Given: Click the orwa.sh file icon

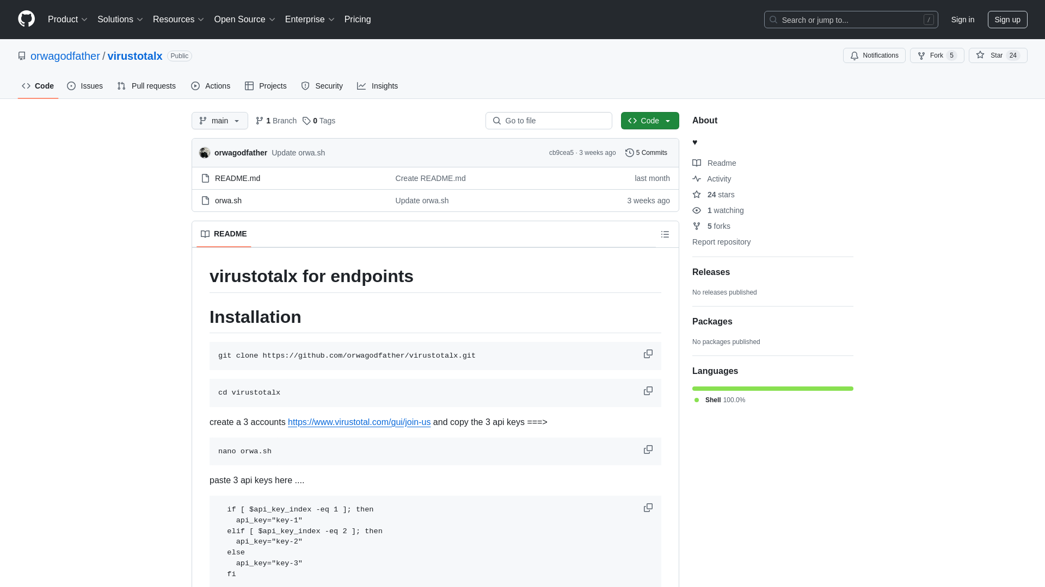Looking at the screenshot, I should point(205,201).
